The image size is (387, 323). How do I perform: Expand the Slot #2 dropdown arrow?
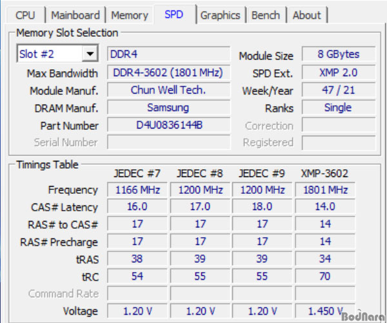[90, 54]
